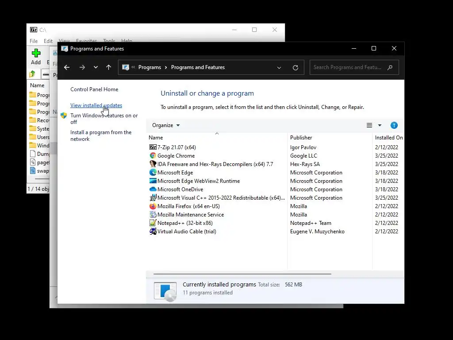Click the Notepad++ Team publisher cell
This screenshot has width=453, height=340.
311,223
